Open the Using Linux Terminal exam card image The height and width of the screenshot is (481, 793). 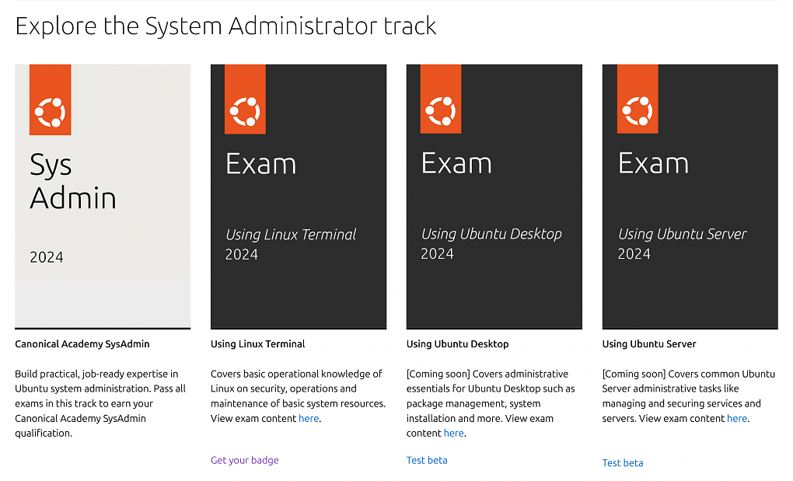[x=299, y=197]
